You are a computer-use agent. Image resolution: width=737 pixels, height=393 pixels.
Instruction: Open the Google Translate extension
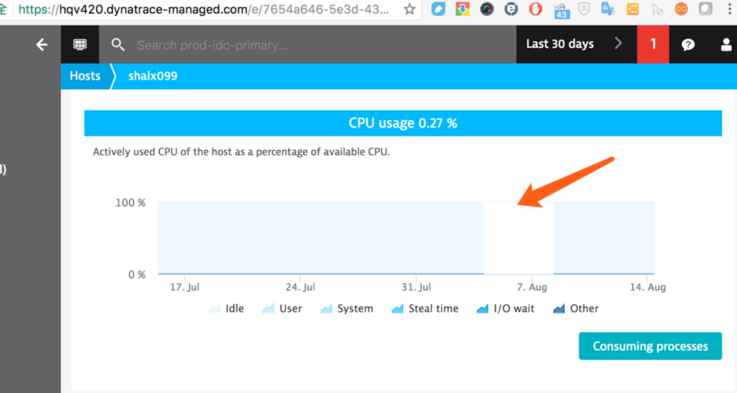pyautogui.click(x=608, y=9)
